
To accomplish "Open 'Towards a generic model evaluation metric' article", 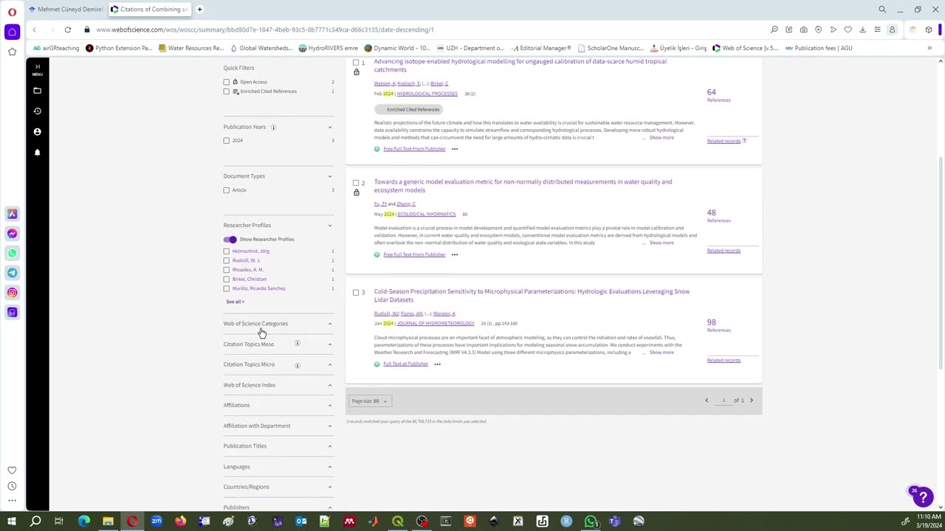I will point(523,186).
